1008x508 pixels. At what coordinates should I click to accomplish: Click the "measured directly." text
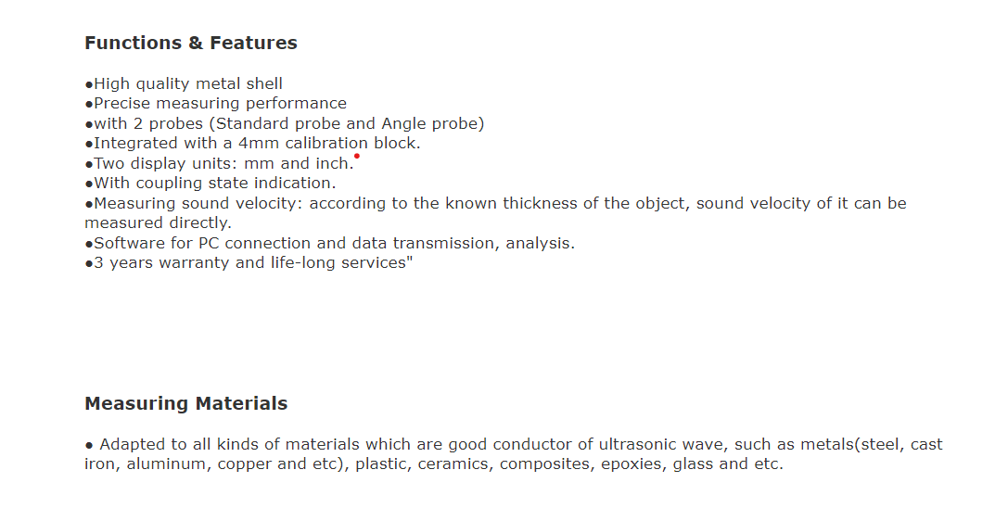pos(158,222)
